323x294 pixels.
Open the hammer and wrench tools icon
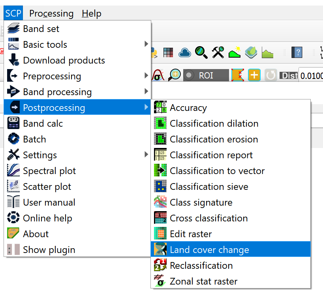tap(218, 52)
